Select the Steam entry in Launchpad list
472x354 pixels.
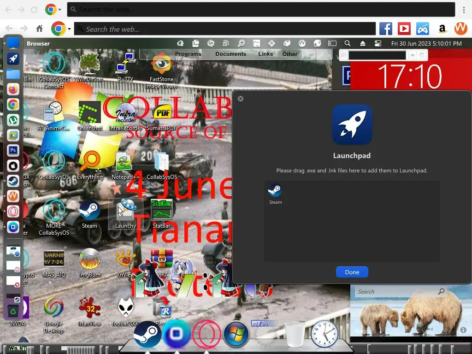pos(275,194)
